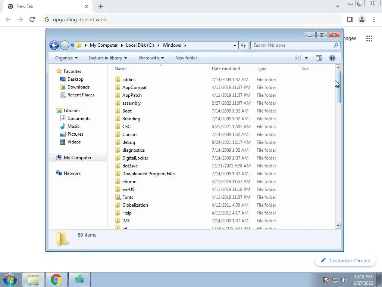
Task: Select My Computer in address breadcrumb
Action: 104,45
